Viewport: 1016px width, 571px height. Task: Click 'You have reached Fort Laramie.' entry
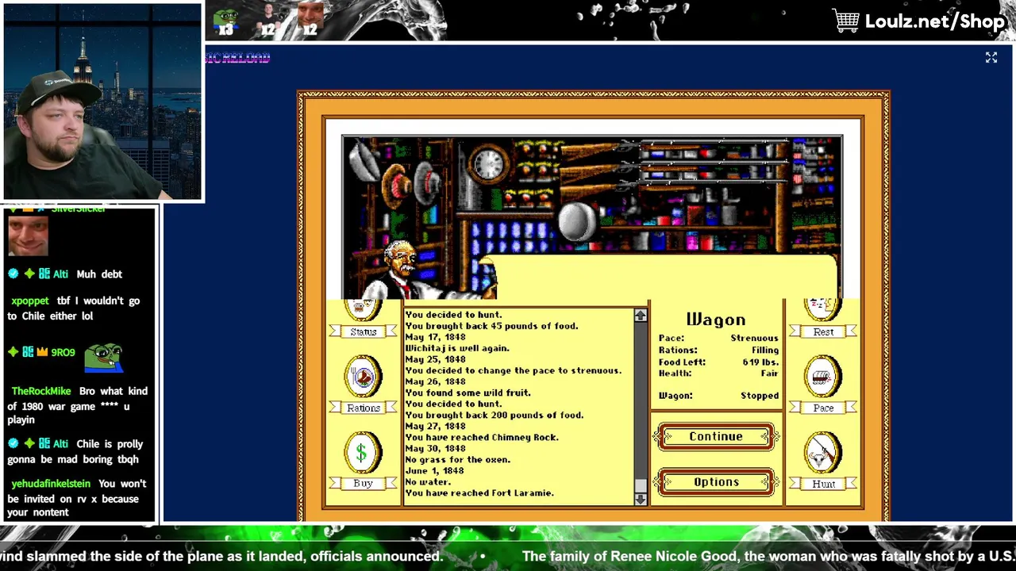479,492
